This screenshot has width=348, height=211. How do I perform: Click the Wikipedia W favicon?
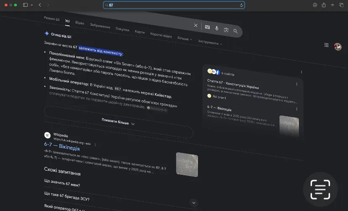[x=47, y=135]
